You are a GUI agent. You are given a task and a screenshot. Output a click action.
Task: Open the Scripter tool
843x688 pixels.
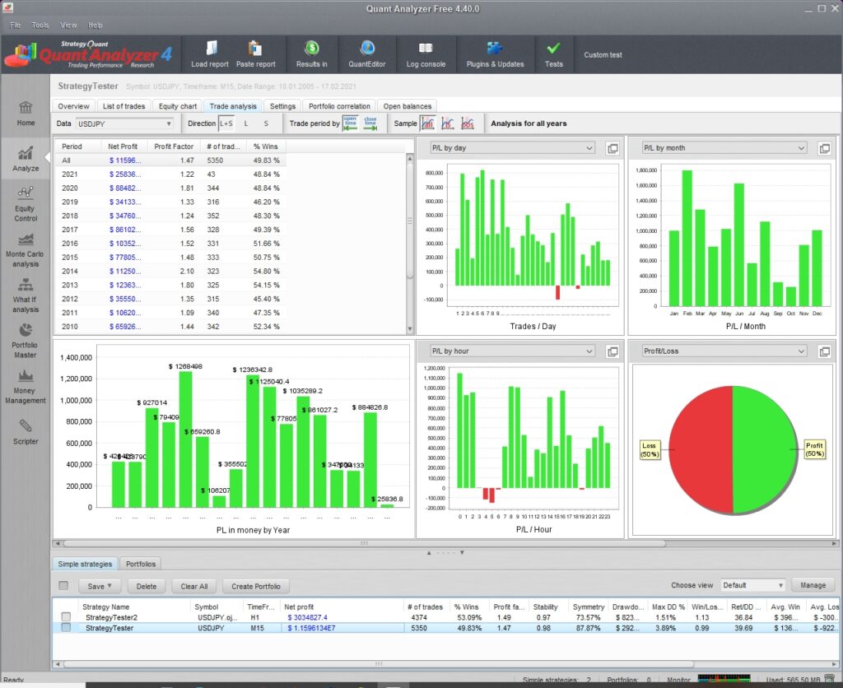tap(26, 433)
